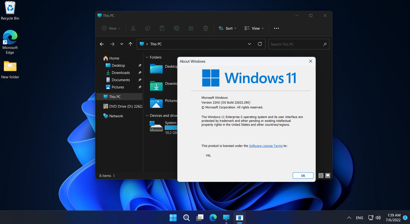Click the Delete trash icon in toolbar
The image size is (410, 224).
pos(206,28)
